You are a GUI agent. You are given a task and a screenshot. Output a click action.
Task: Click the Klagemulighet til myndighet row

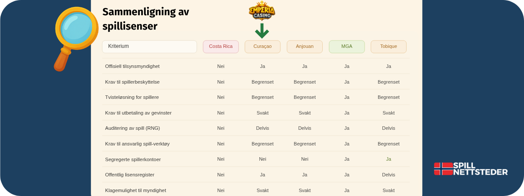tap(256, 190)
